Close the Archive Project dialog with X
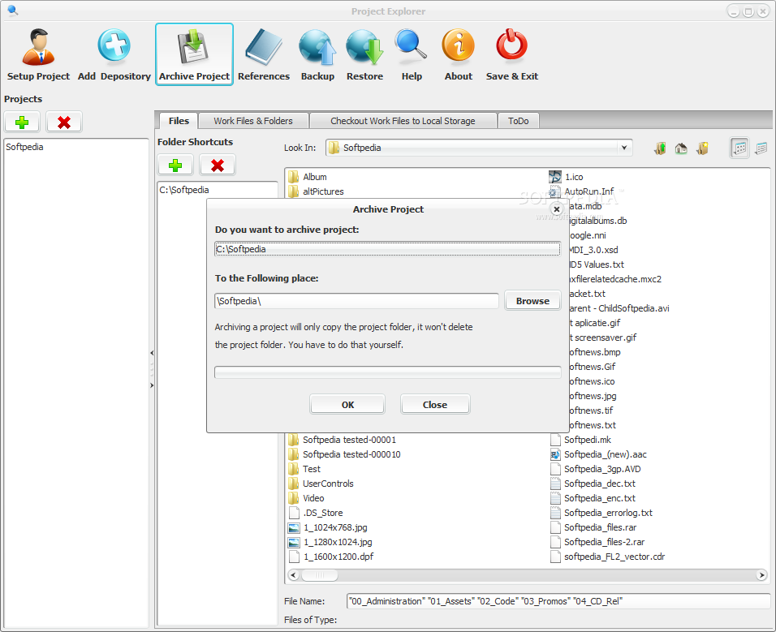Screen dimensions: 776x632 557,209
